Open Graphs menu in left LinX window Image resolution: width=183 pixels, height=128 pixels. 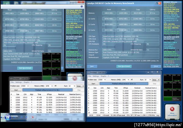click(x=27, y=82)
